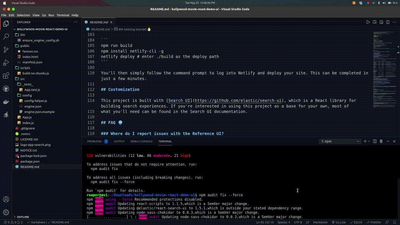The image size is (400, 225).
Task: Click the volume icon in system tray
Action: pos(384,3)
